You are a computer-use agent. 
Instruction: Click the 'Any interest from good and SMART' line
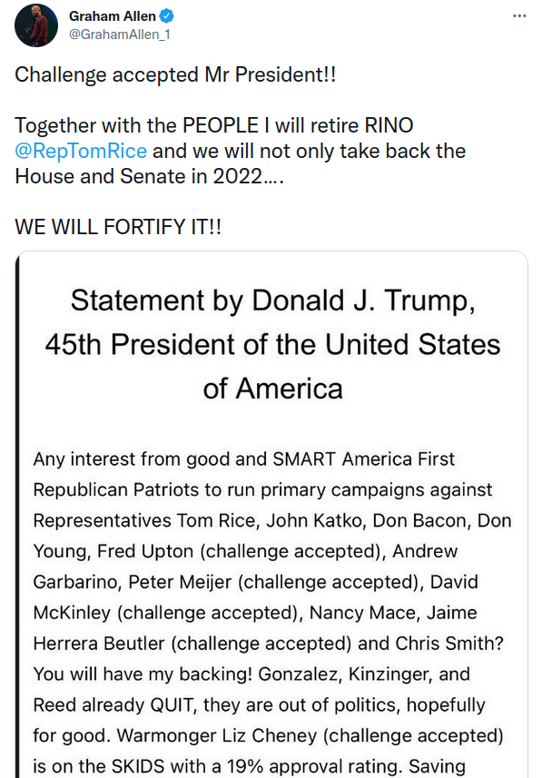(x=243, y=459)
